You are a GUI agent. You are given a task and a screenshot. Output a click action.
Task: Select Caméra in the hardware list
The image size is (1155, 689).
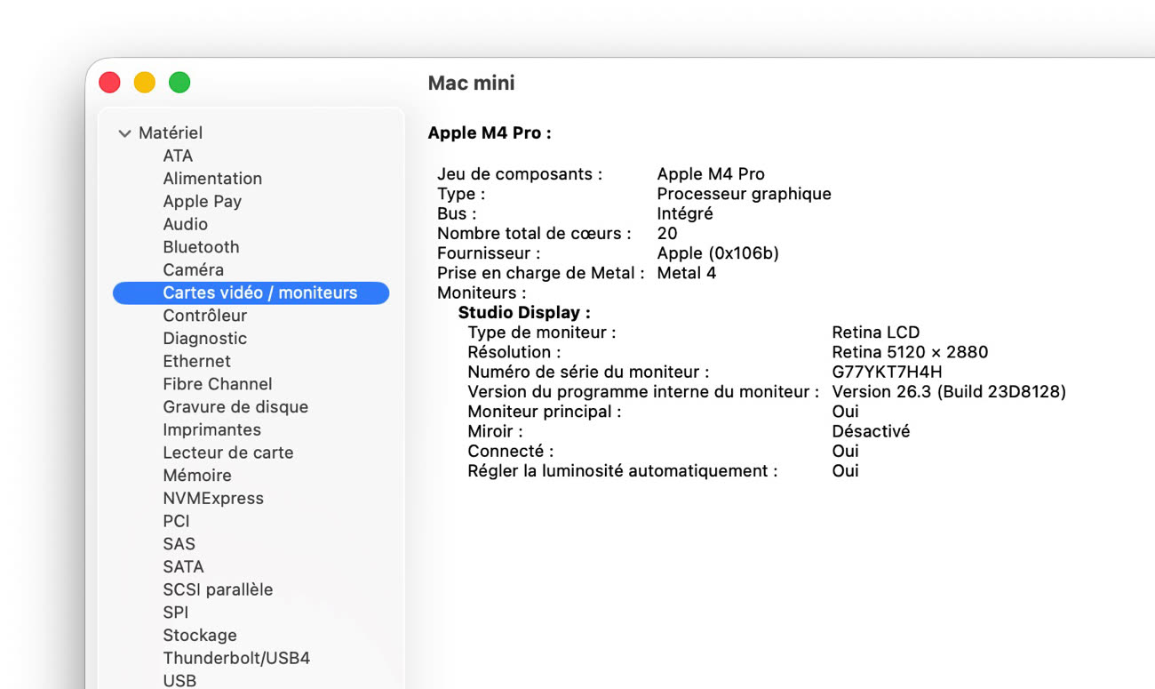(x=193, y=270)
